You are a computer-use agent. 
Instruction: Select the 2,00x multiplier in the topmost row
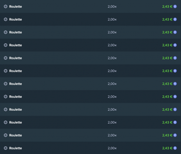coord(112,7)
